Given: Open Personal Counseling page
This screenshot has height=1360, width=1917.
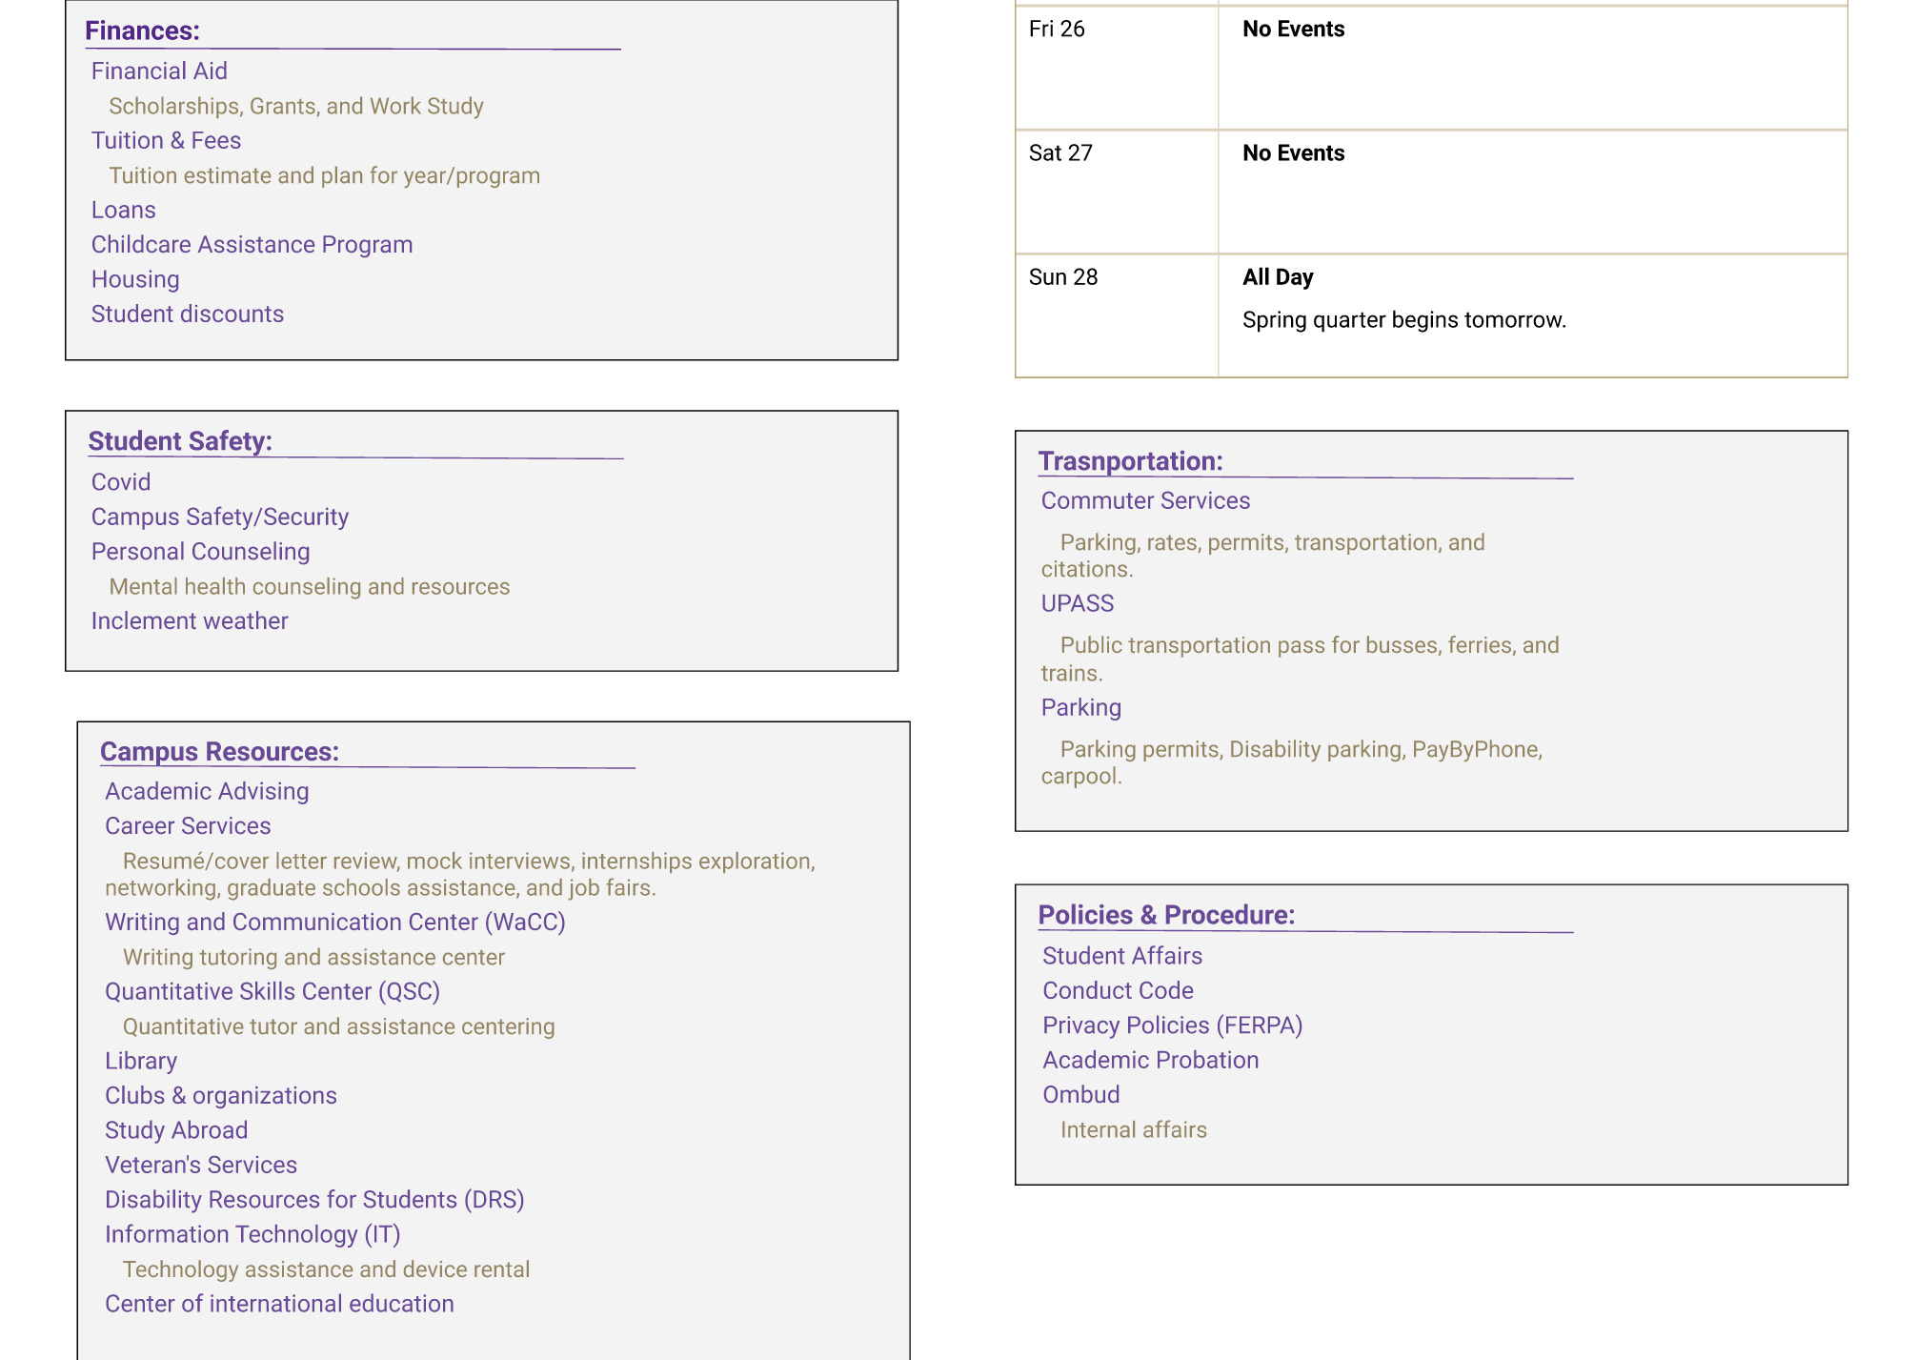Looking at the screenshot, I should coord(200,551).
